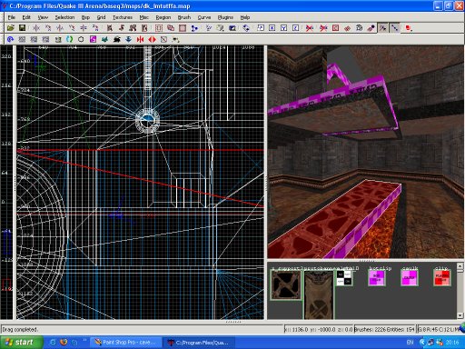The height and width of the screenshot is (349, 465).
Task: Open the Brush menu
Action: tap(184, 17)
